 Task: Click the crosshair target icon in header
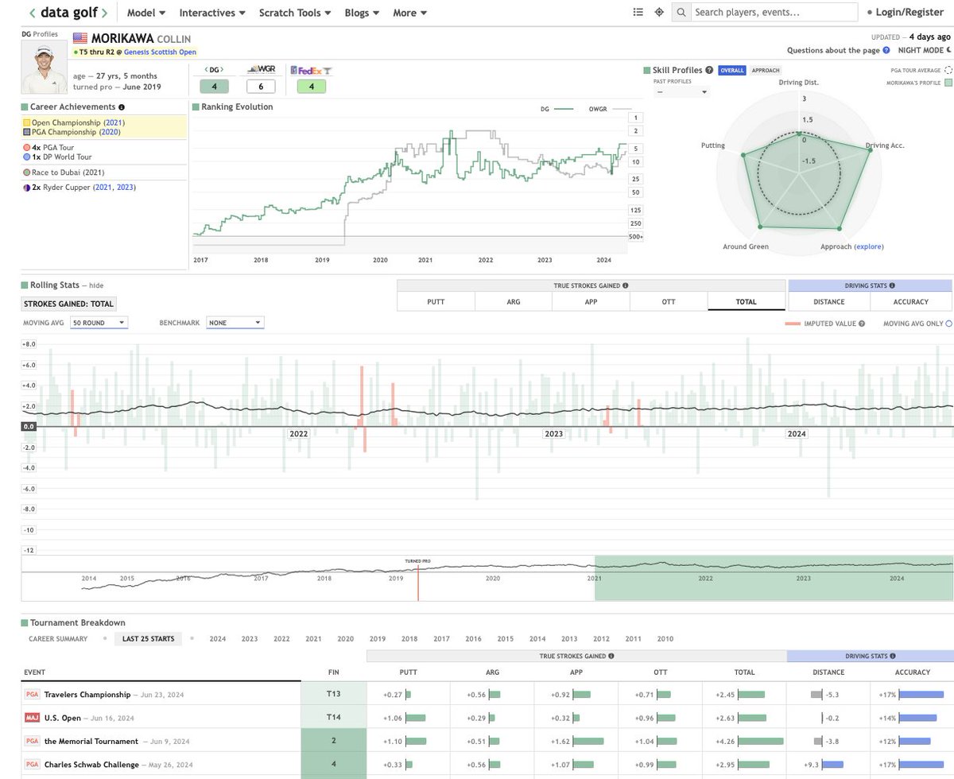coord(659,13)
